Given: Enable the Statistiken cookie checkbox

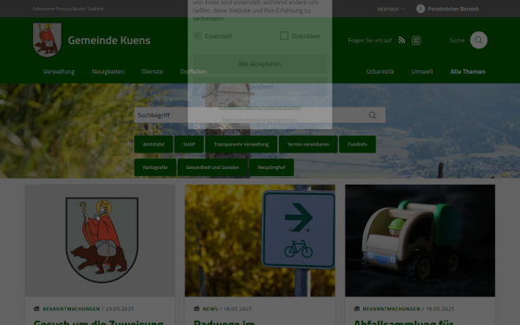Looking at the screenshot, I should tap(284, 36).
